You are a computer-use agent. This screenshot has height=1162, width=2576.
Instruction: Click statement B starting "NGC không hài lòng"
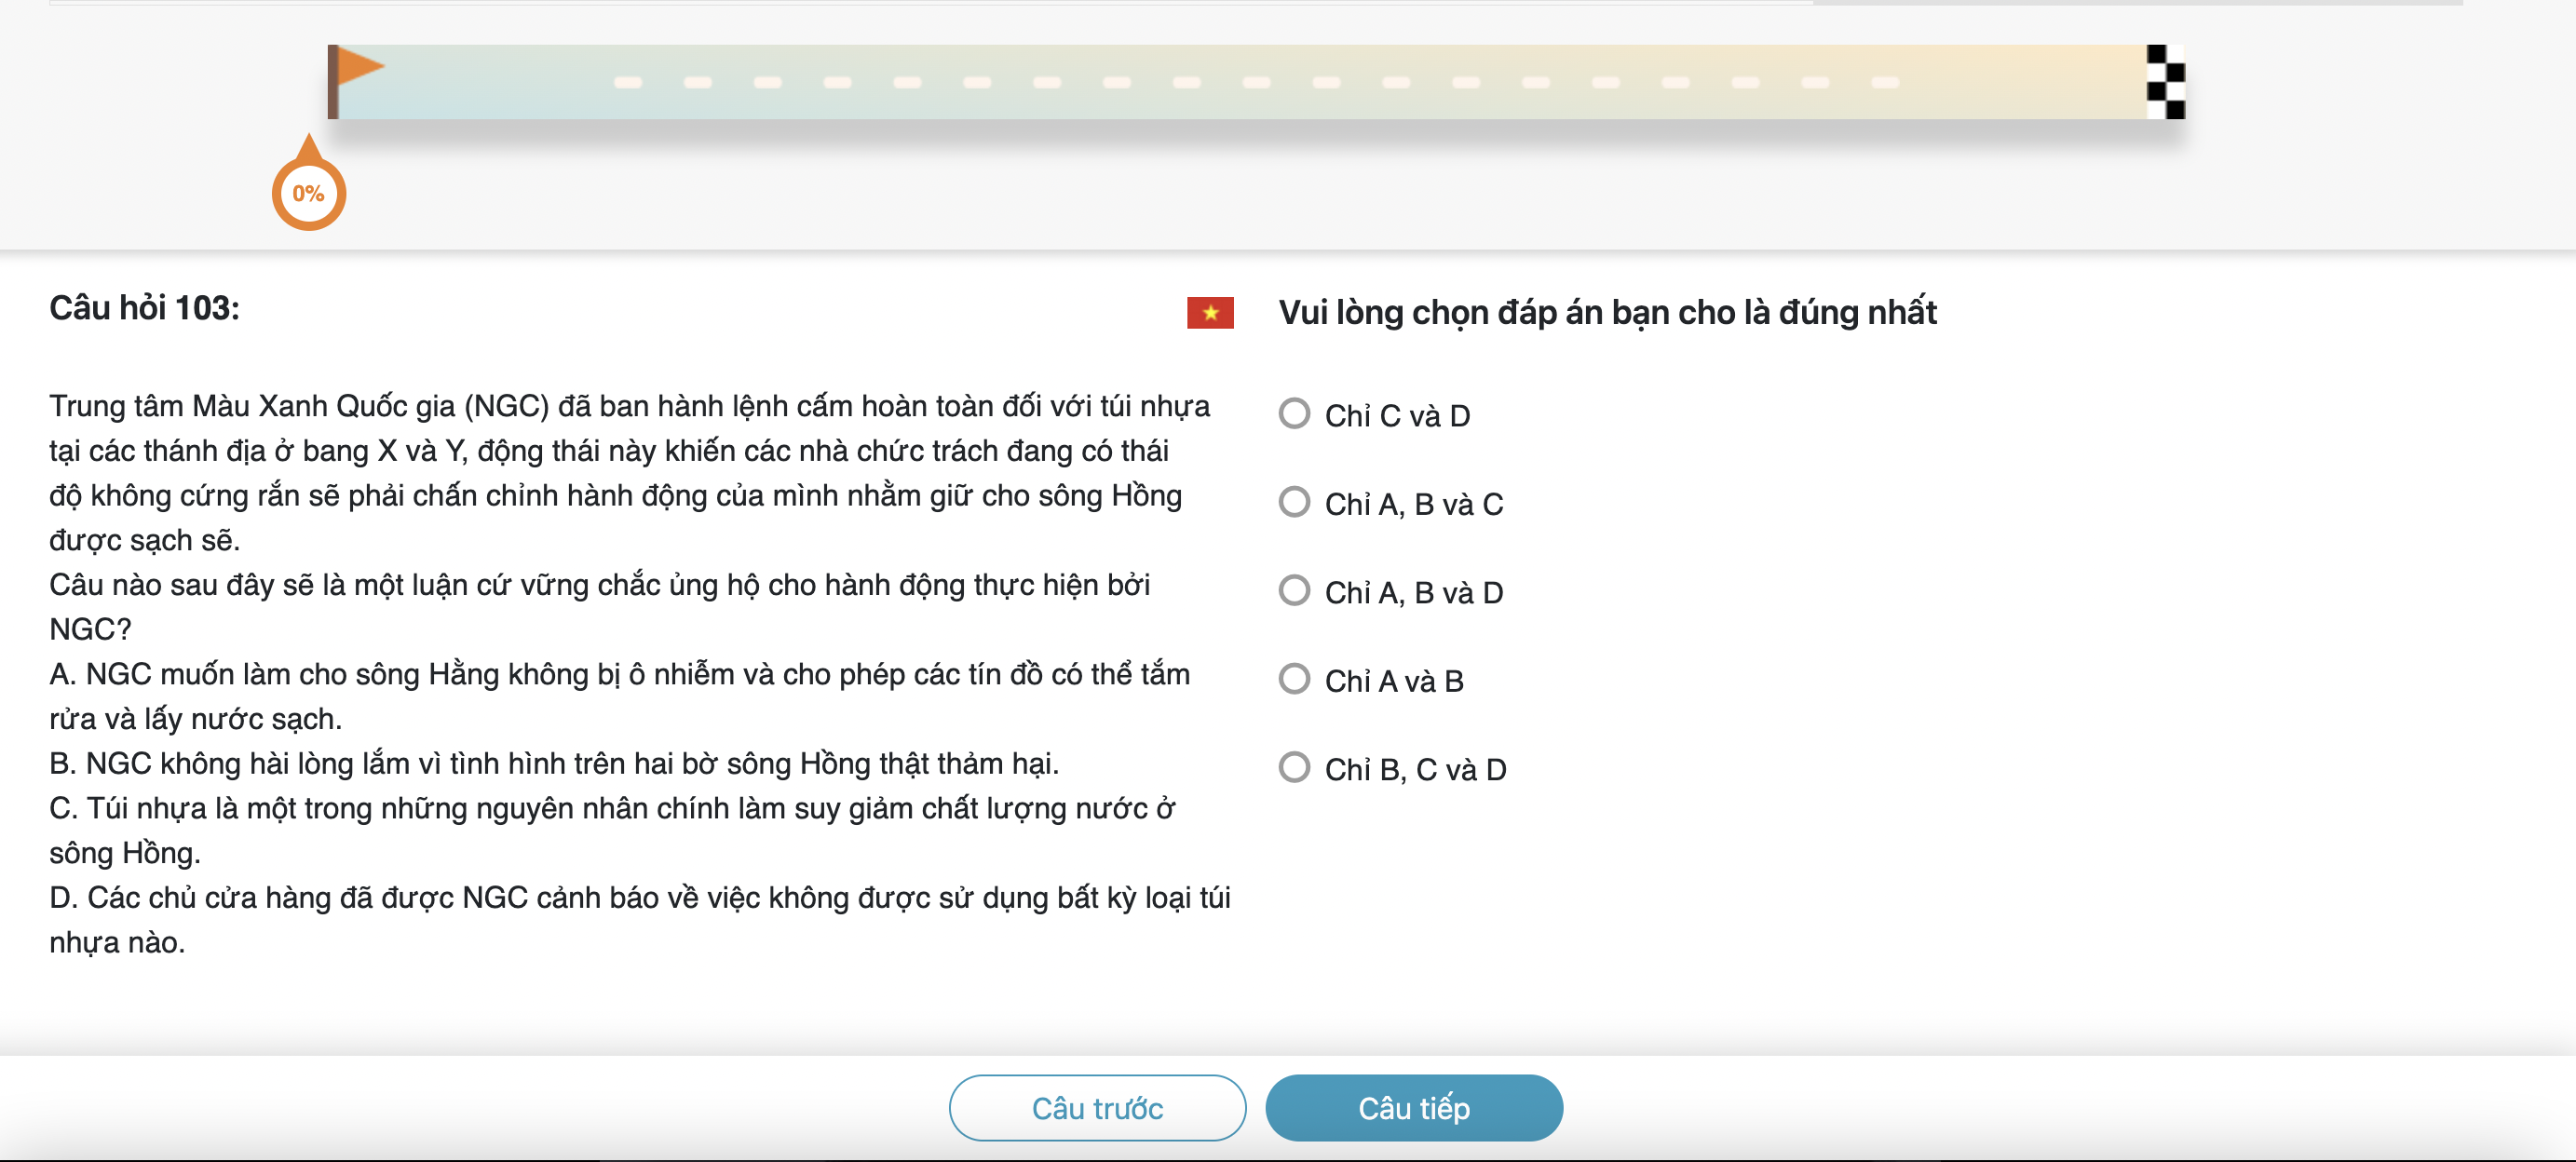tap(554, 763)
